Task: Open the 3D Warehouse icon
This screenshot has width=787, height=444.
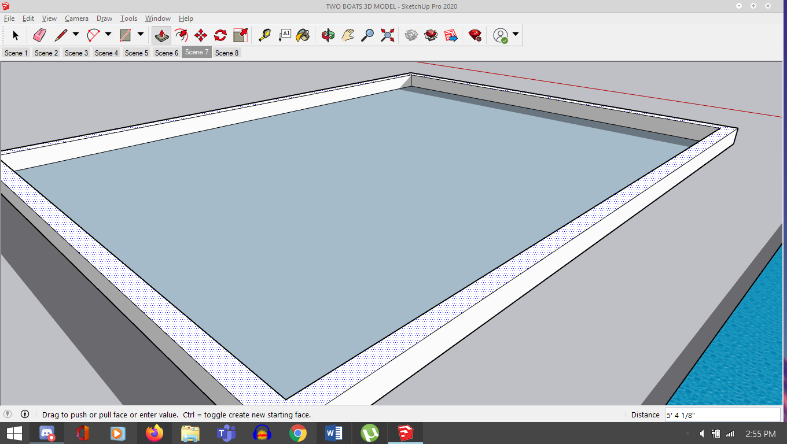Action: click(411, 35)
